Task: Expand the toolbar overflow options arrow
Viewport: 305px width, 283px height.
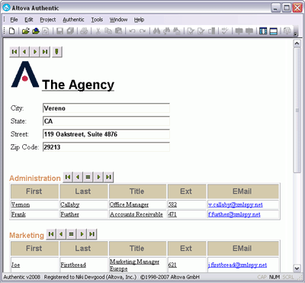Action: click(x=295, y=34)
